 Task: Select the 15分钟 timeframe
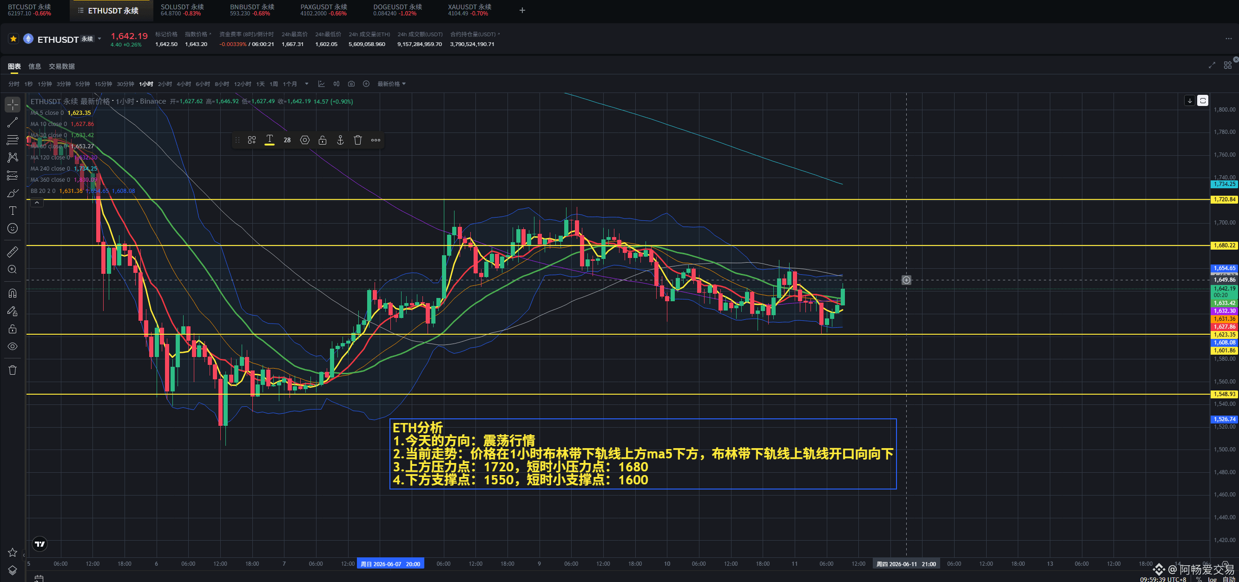click(x=103, y=84)
